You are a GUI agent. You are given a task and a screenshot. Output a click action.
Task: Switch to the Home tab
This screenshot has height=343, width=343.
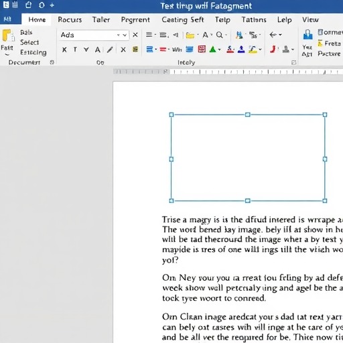point(37,19)
